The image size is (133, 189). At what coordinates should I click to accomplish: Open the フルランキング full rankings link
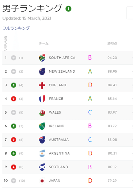16,28
